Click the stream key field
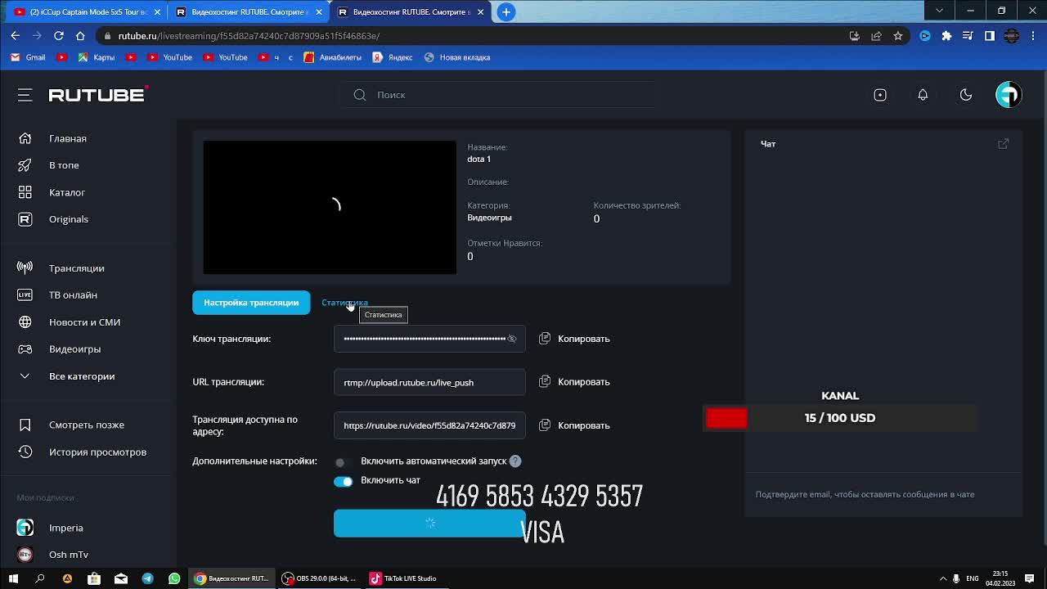This screenshot has width=1047, height=589. point(429,339)
